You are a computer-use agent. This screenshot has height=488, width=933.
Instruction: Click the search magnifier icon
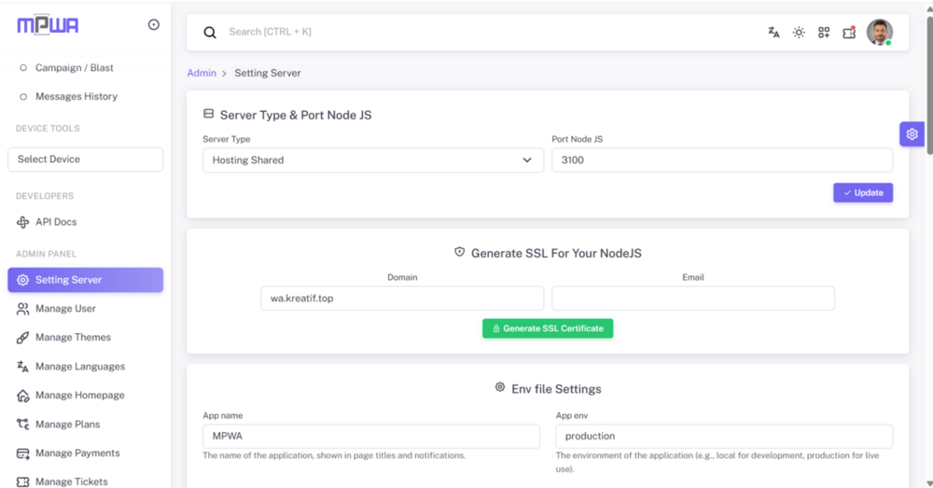[x=210, y=32]
